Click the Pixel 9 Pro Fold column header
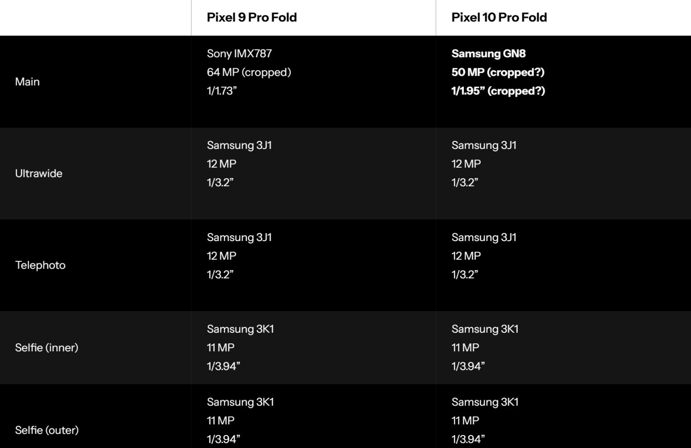691x448 pixels. click(x=252, y=18)
